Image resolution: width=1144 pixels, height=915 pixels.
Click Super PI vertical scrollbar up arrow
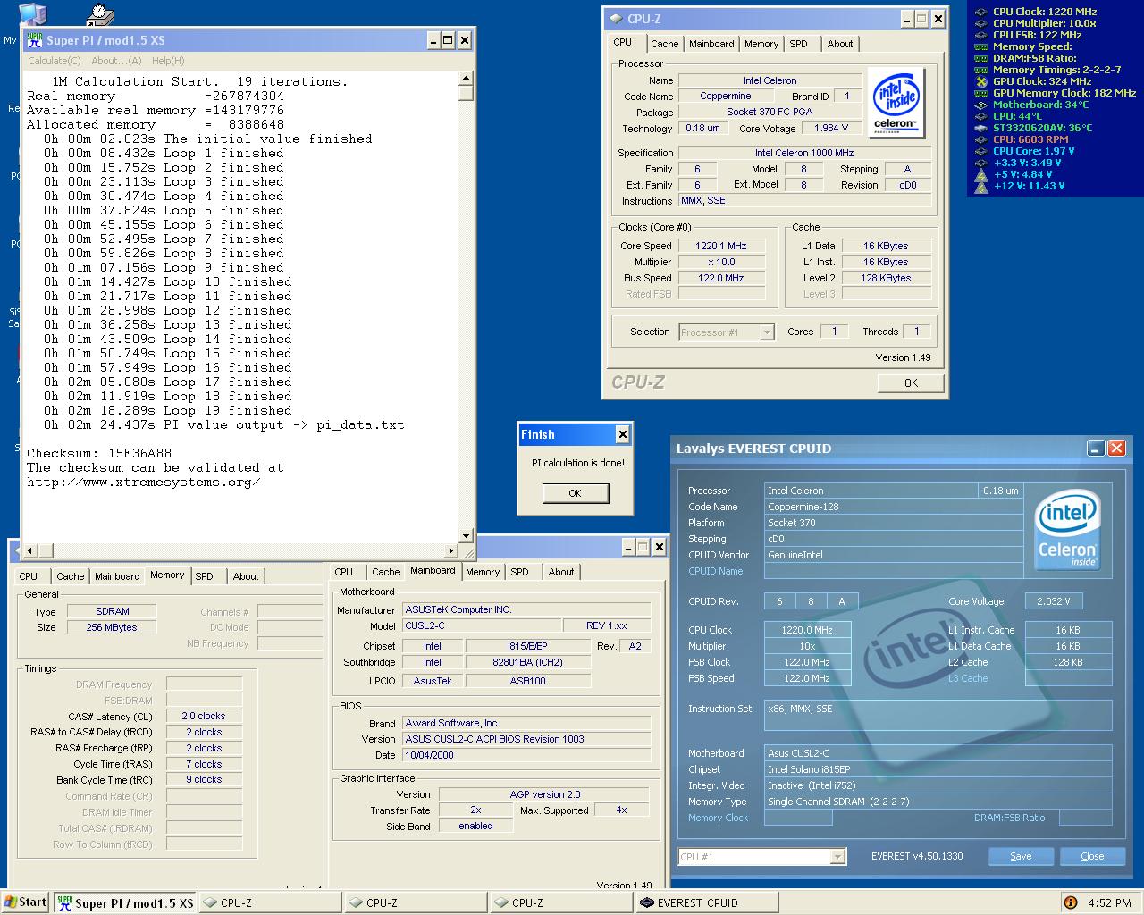click(466, 80)
